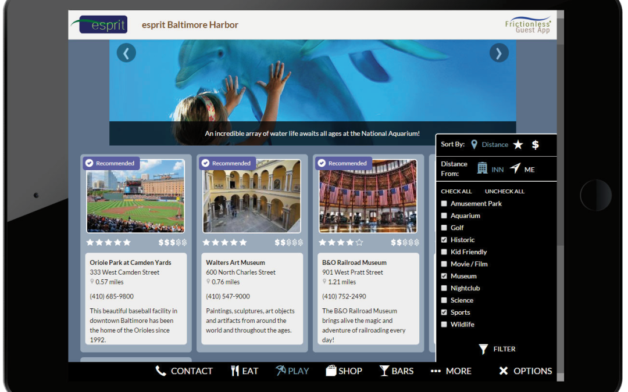Tap the umbrella PLAY icon

[x=280, y=371]
